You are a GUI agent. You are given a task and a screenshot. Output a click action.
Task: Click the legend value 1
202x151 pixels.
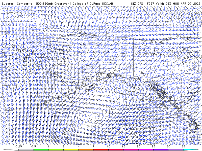[x=48, y=146]
